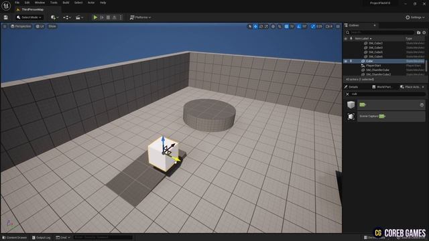Click the Cube actor thumbnail in Place Actors

351,104
